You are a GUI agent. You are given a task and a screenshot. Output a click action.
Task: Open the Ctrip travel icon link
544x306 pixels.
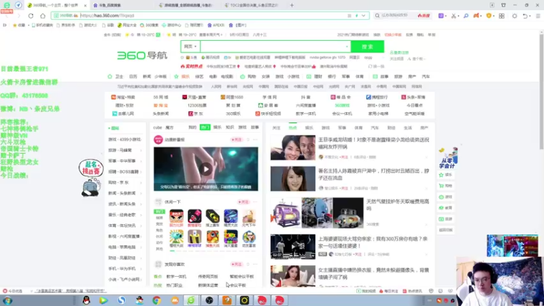tap(369, 97)
